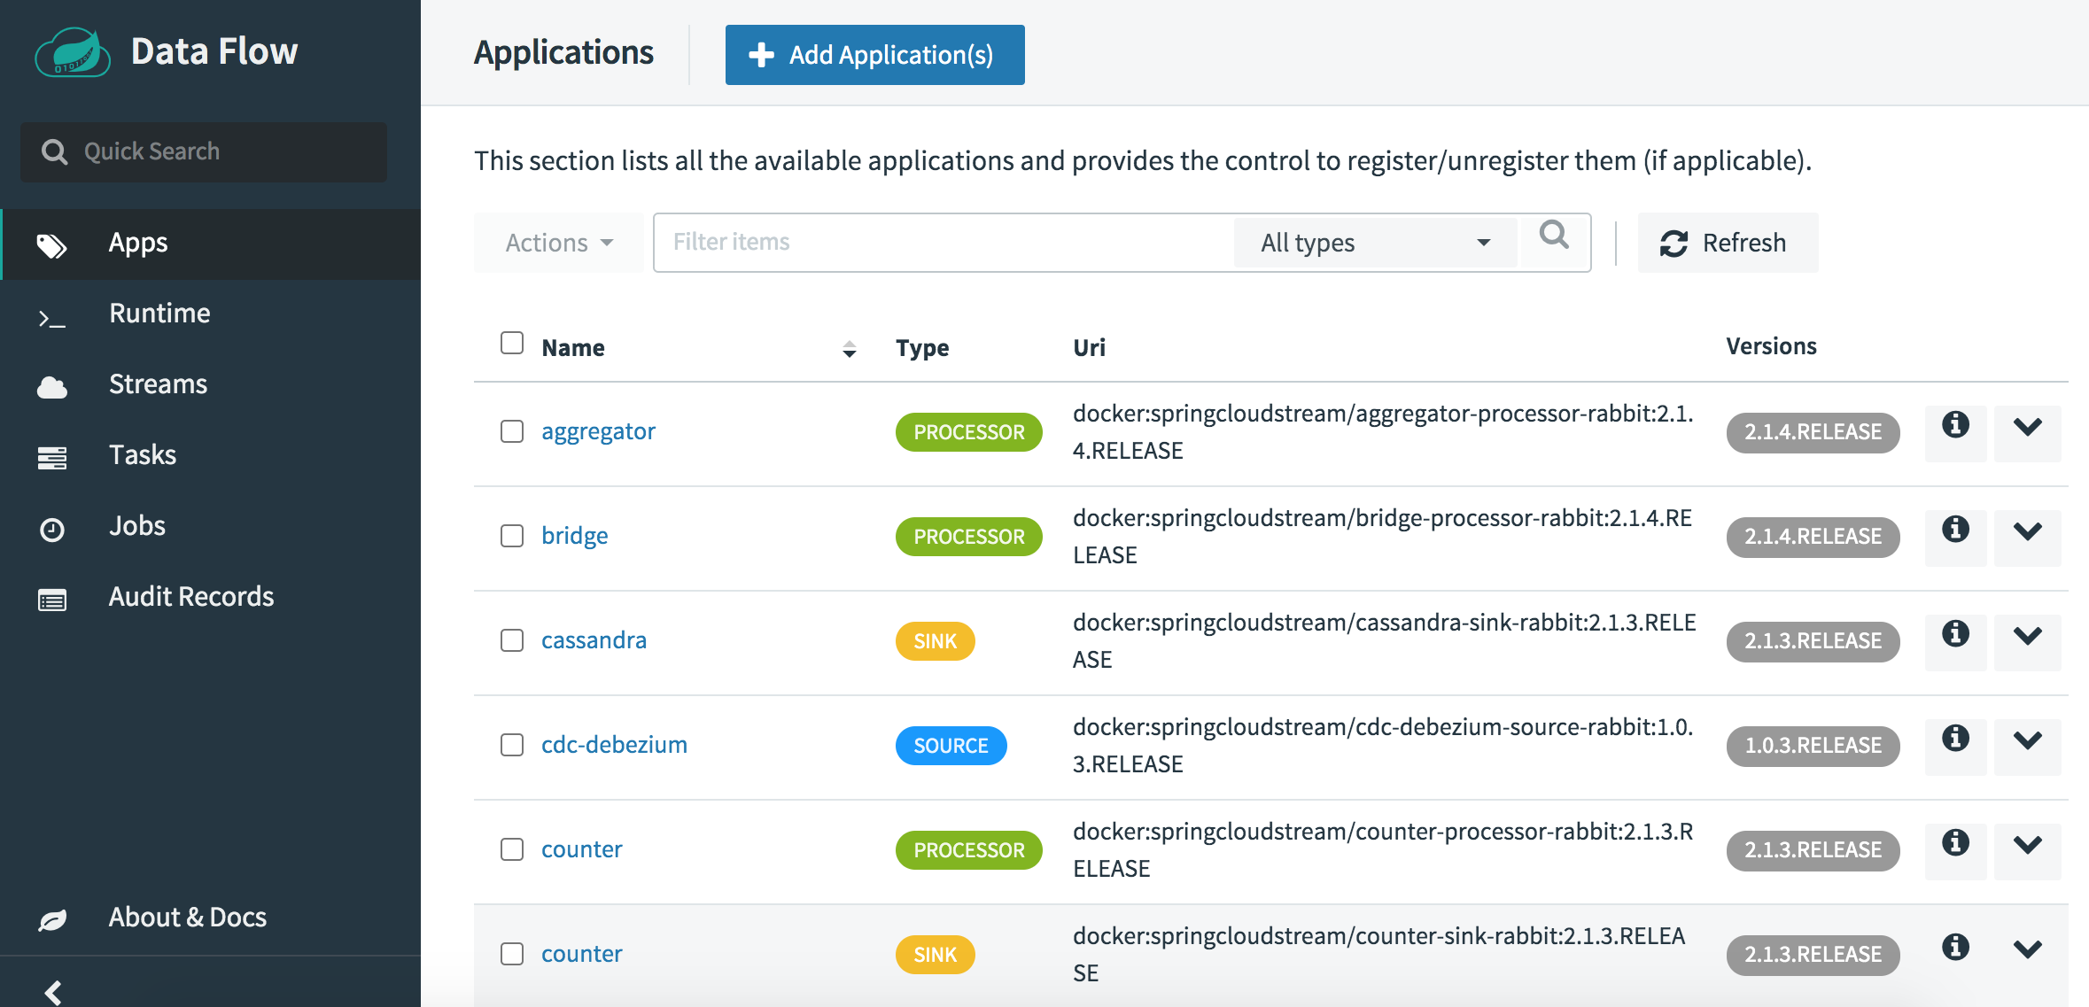This screenshot has height=1007, width=2089.
Task: Click info icon for bridge processor
Action: (1955, 531)
